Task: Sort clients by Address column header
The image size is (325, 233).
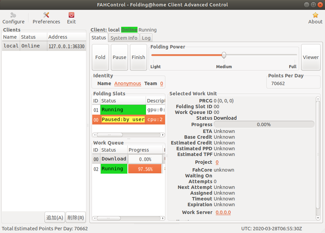Action: pos(67,37)
